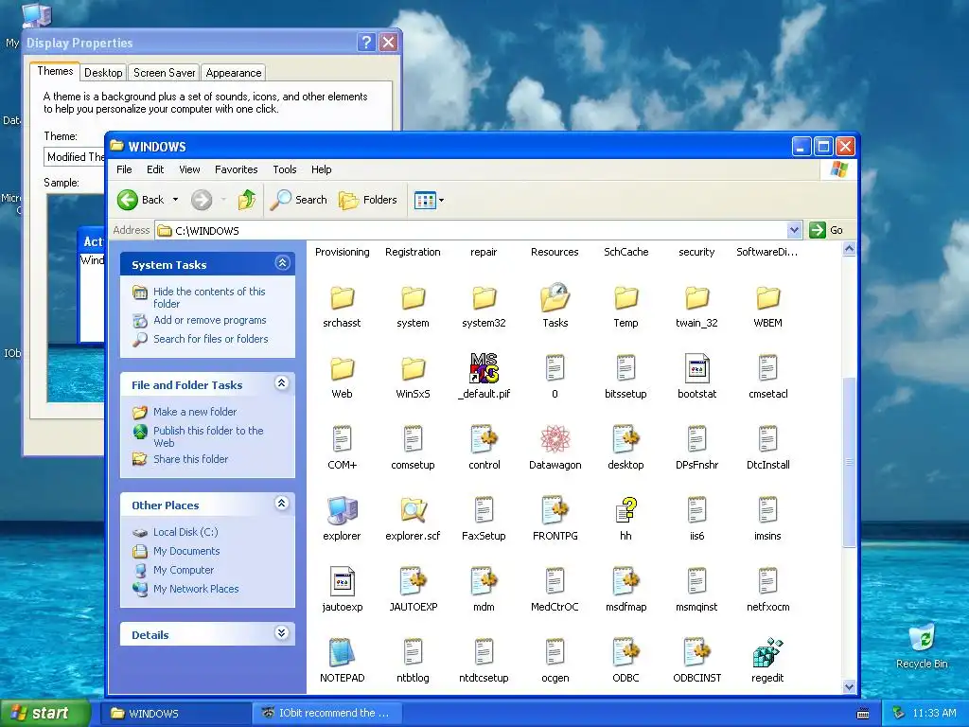Expand the Address bar dropdown
Viewport: 969px width, 727px height.
tap(794, 231)
